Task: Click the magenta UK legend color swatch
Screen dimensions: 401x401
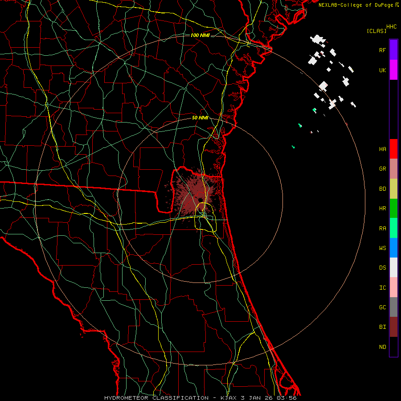Action: [393, 70]
